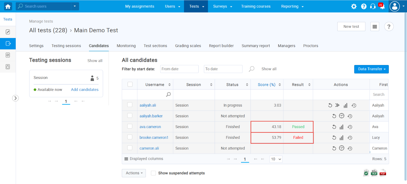Click the headset support icon

pyautogui.click(x=373, y=6)
